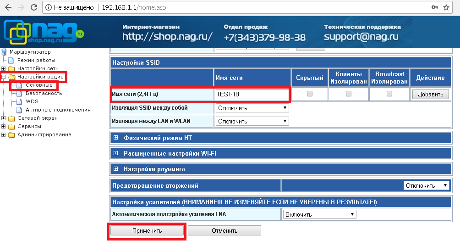Click the Добавить button
460x246 pixels.
pos(430,94)
